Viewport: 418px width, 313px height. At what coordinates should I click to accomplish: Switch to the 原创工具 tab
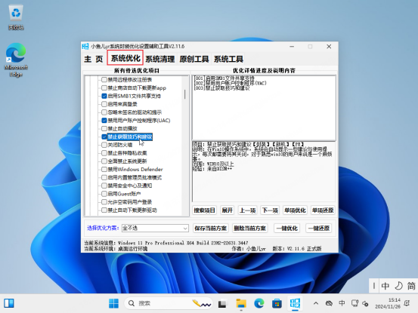pos(194,59)
